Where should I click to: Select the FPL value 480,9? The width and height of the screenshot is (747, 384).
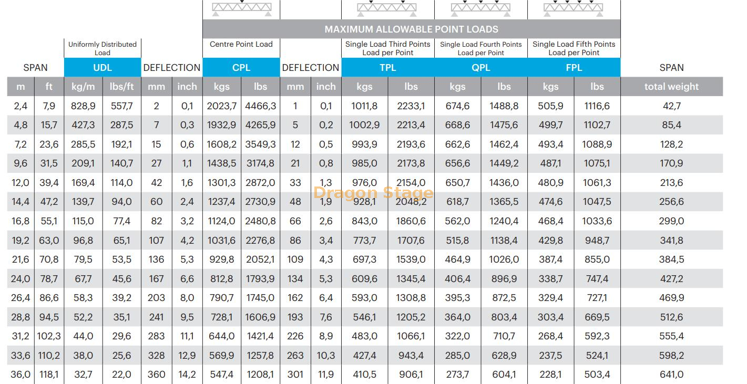click(x=550, y=183)
